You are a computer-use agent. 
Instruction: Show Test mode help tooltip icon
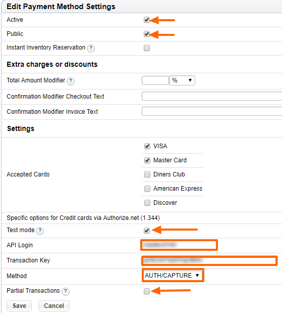(40, 231)
